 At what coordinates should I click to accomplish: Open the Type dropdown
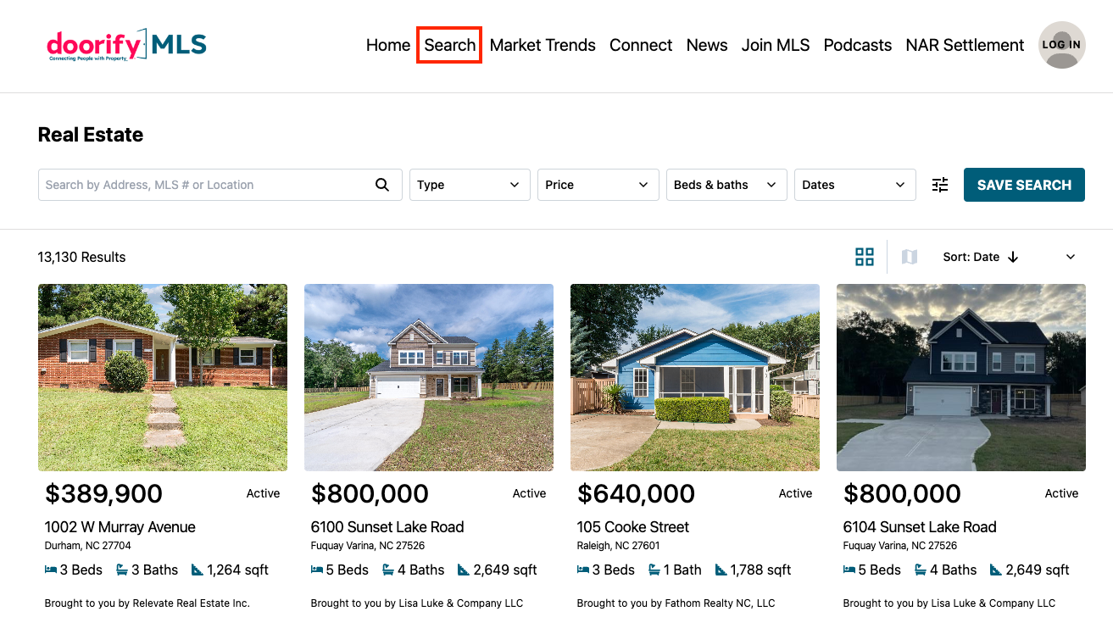(470, 184)
